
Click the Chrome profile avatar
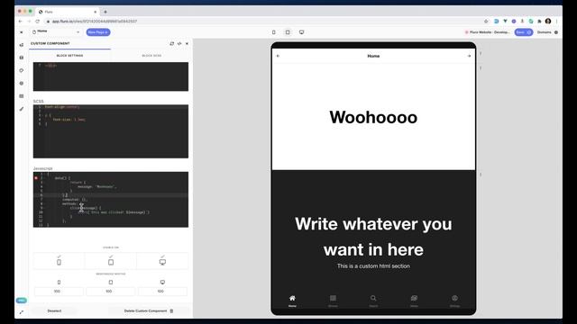pos(548,22)
